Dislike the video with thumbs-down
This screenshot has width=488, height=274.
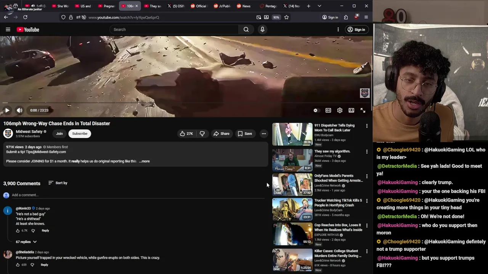(x=202, y=134)
